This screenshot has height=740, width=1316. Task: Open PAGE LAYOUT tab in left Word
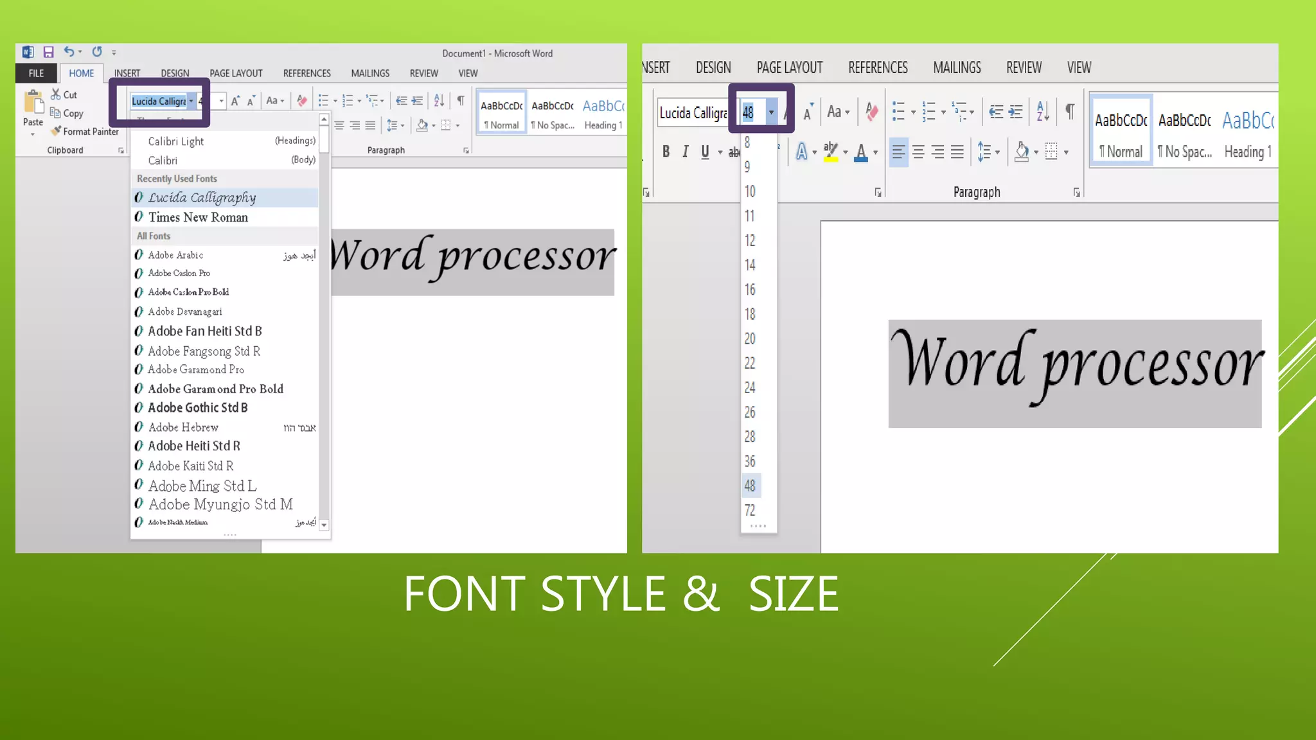pos(236,73)
